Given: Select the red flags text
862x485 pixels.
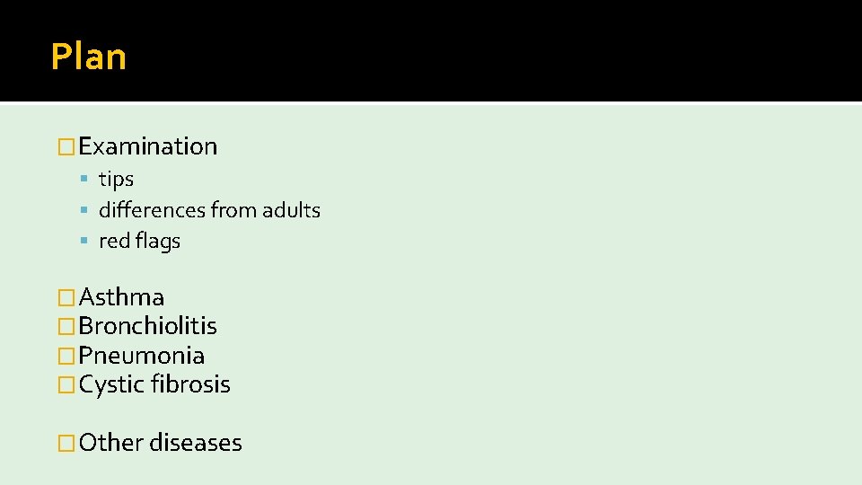Looking at the screenshot, I should coord(140,242).
